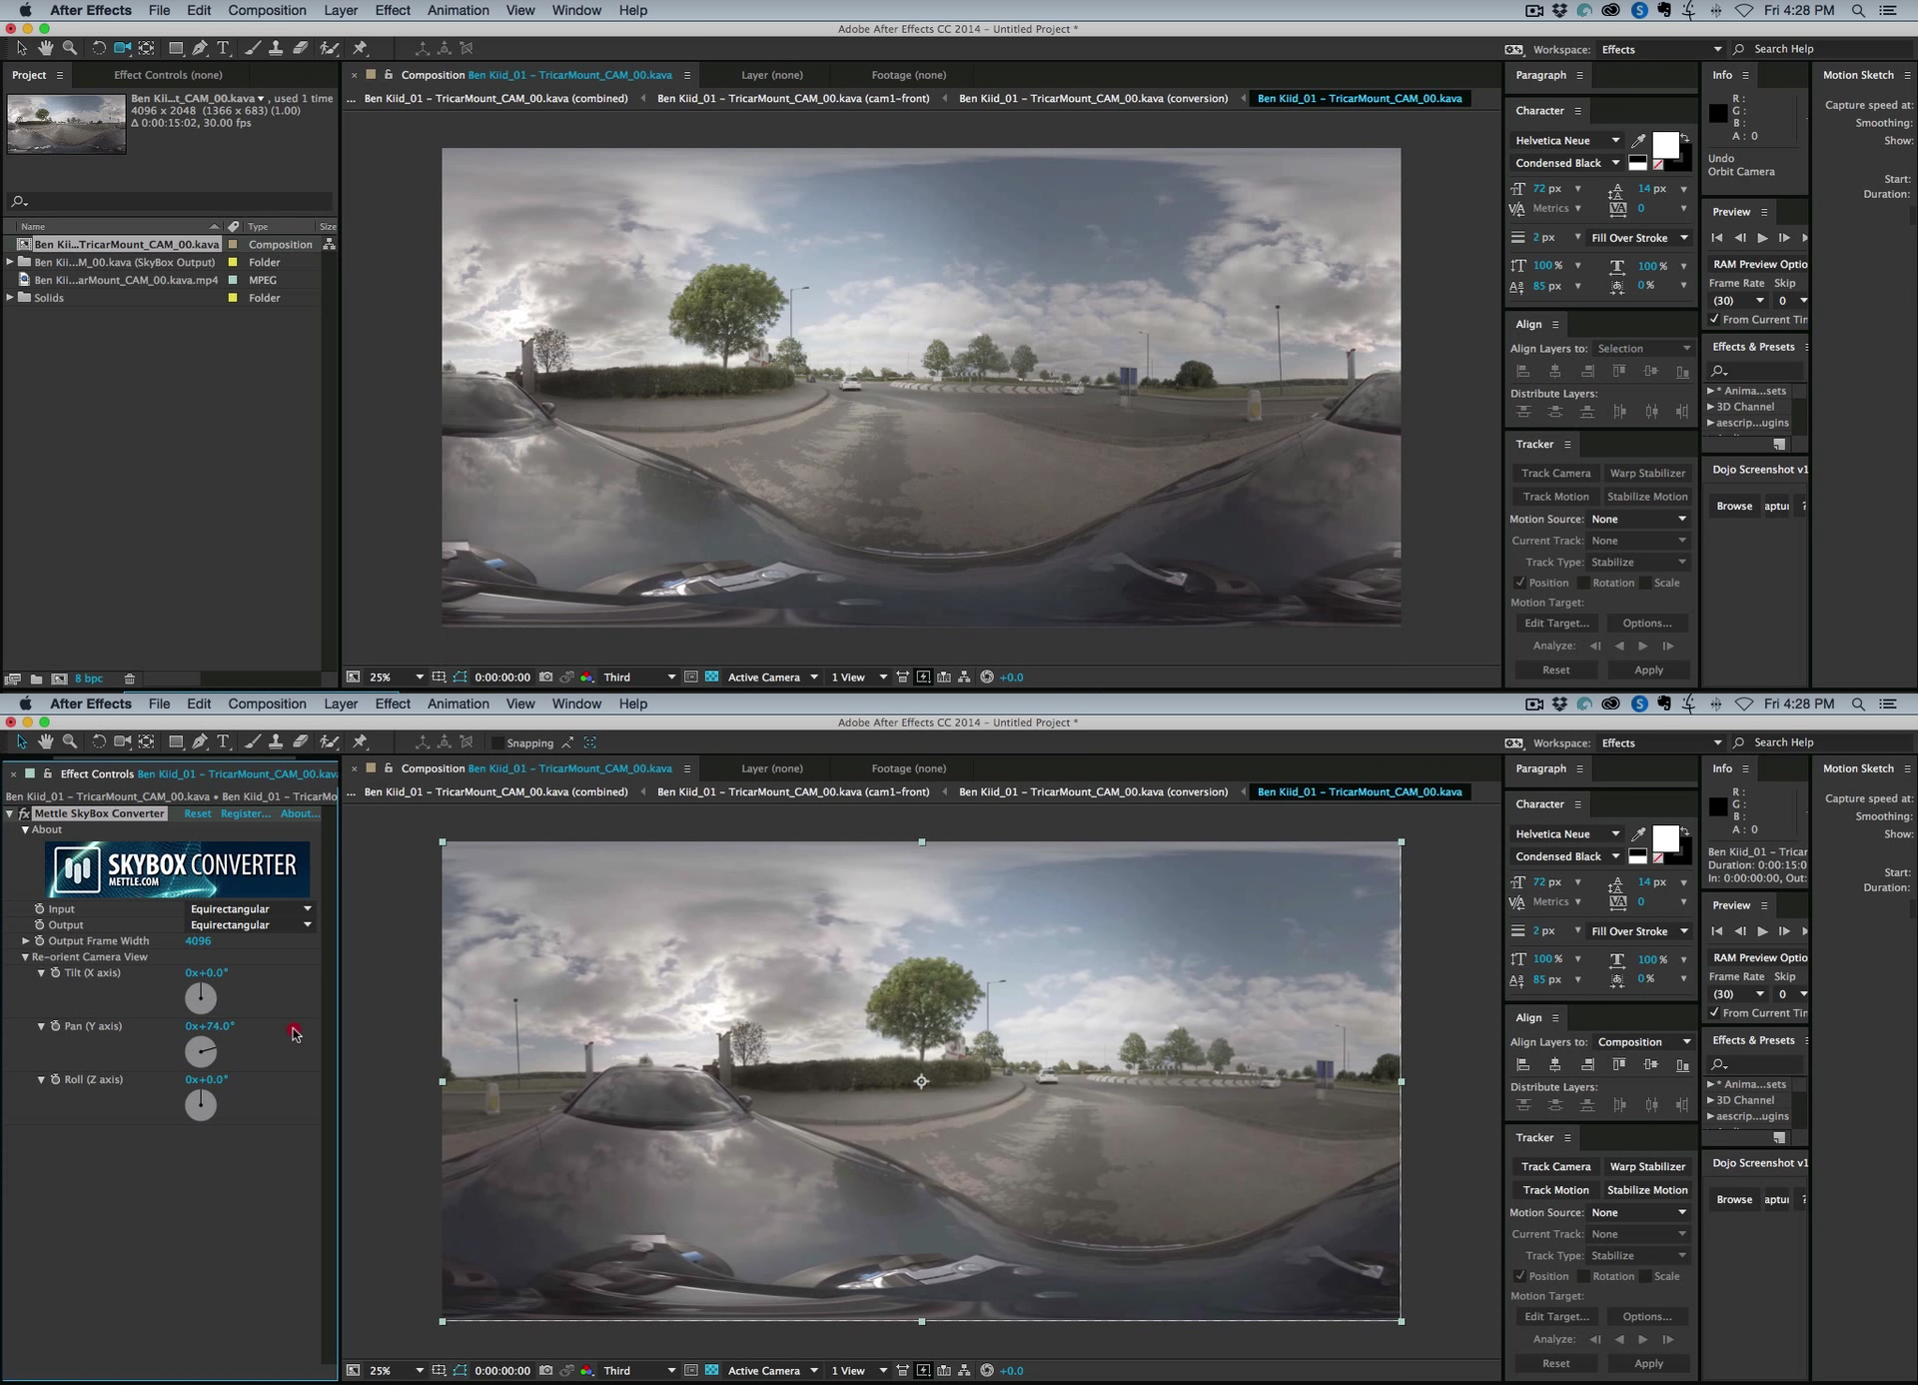The height and width of the screenshot is (1385, 1918).
Task: Click the lock icon on Effect Controls tab
Action: (x=47, y=773)
